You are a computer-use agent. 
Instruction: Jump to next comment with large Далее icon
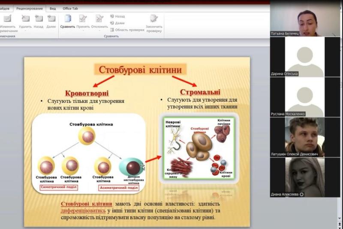51,19
